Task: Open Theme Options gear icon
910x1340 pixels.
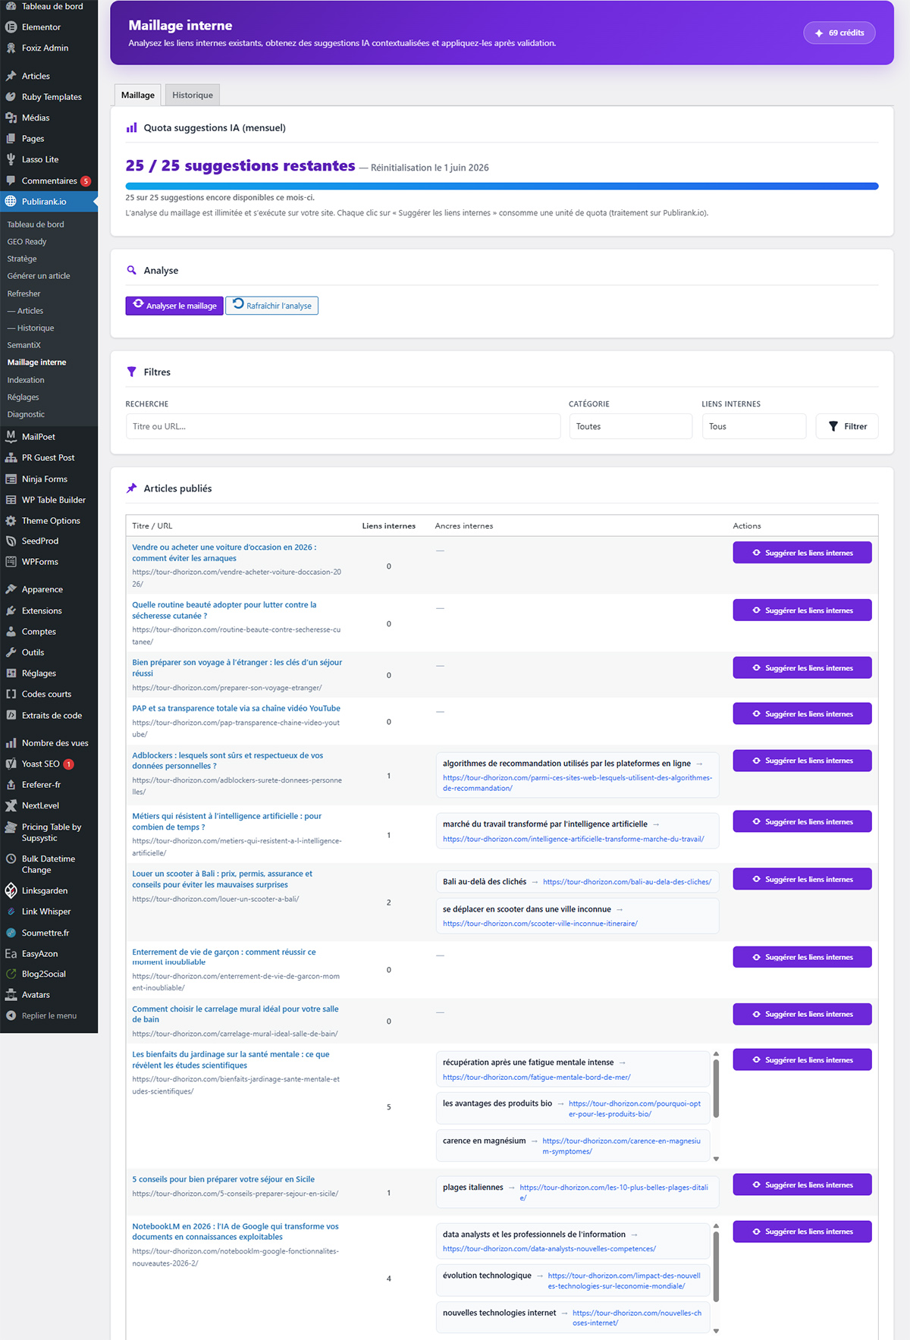Action: click(11, 521)
